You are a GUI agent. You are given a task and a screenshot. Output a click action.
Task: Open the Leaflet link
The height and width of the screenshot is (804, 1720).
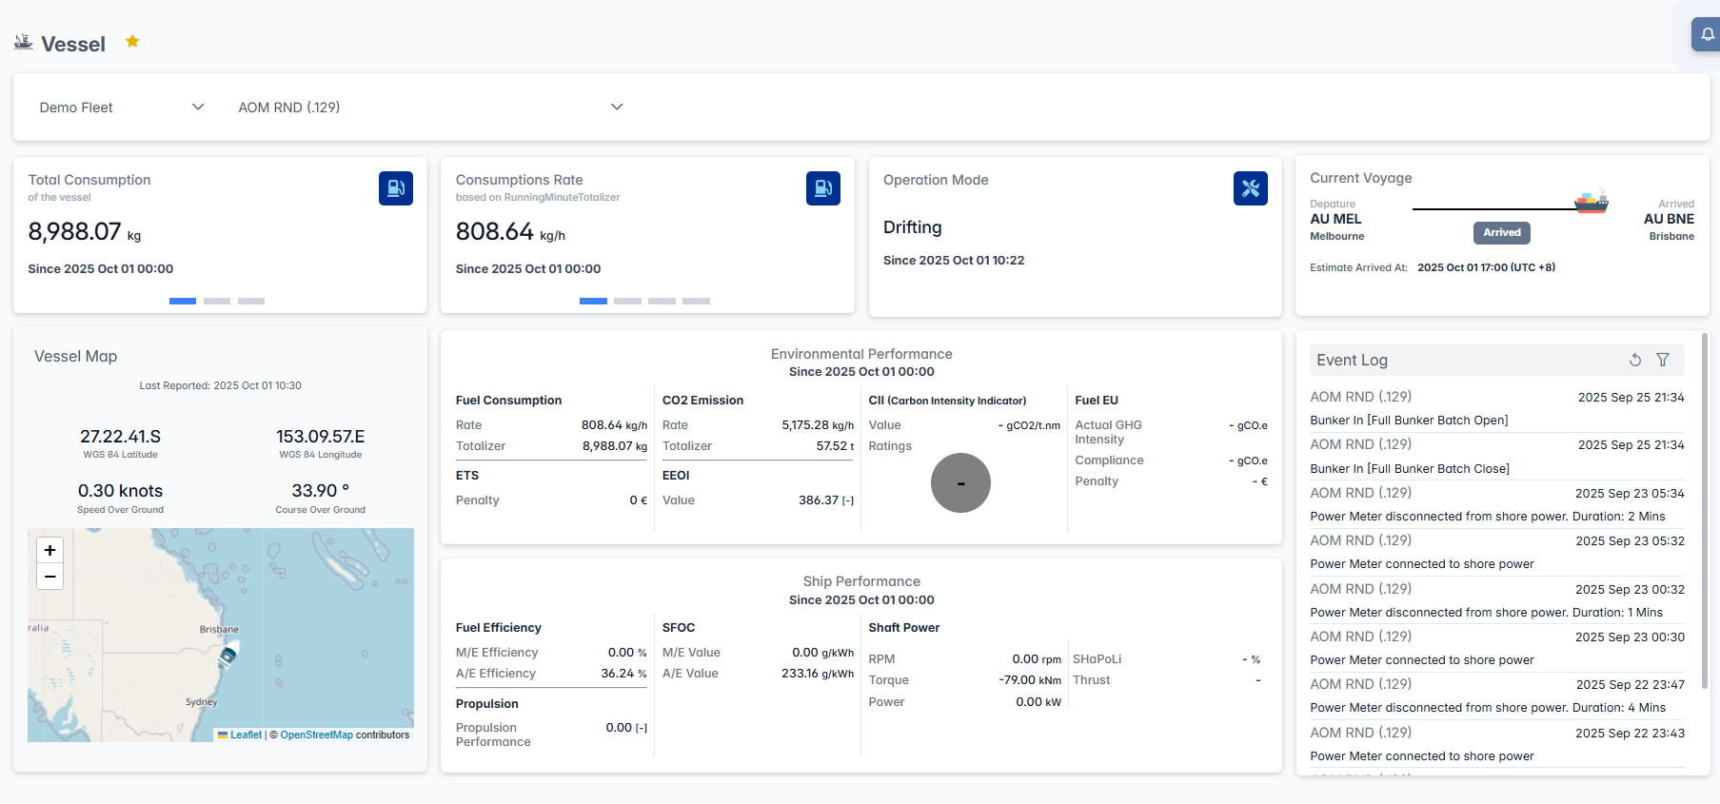246,735
